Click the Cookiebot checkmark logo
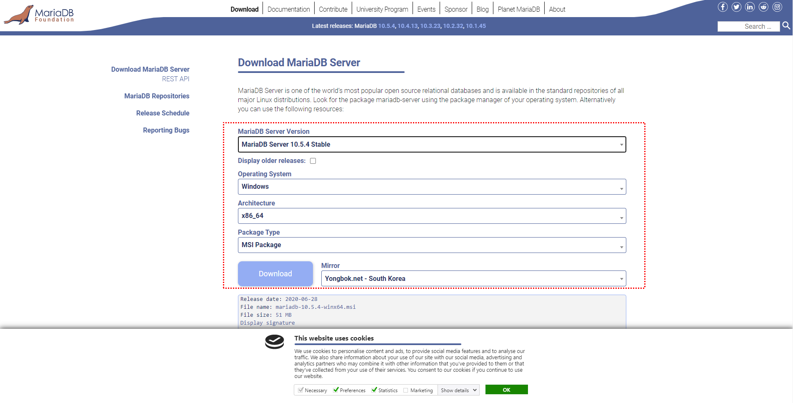Viewport: 793px width, 403px height. pos(275,342)
